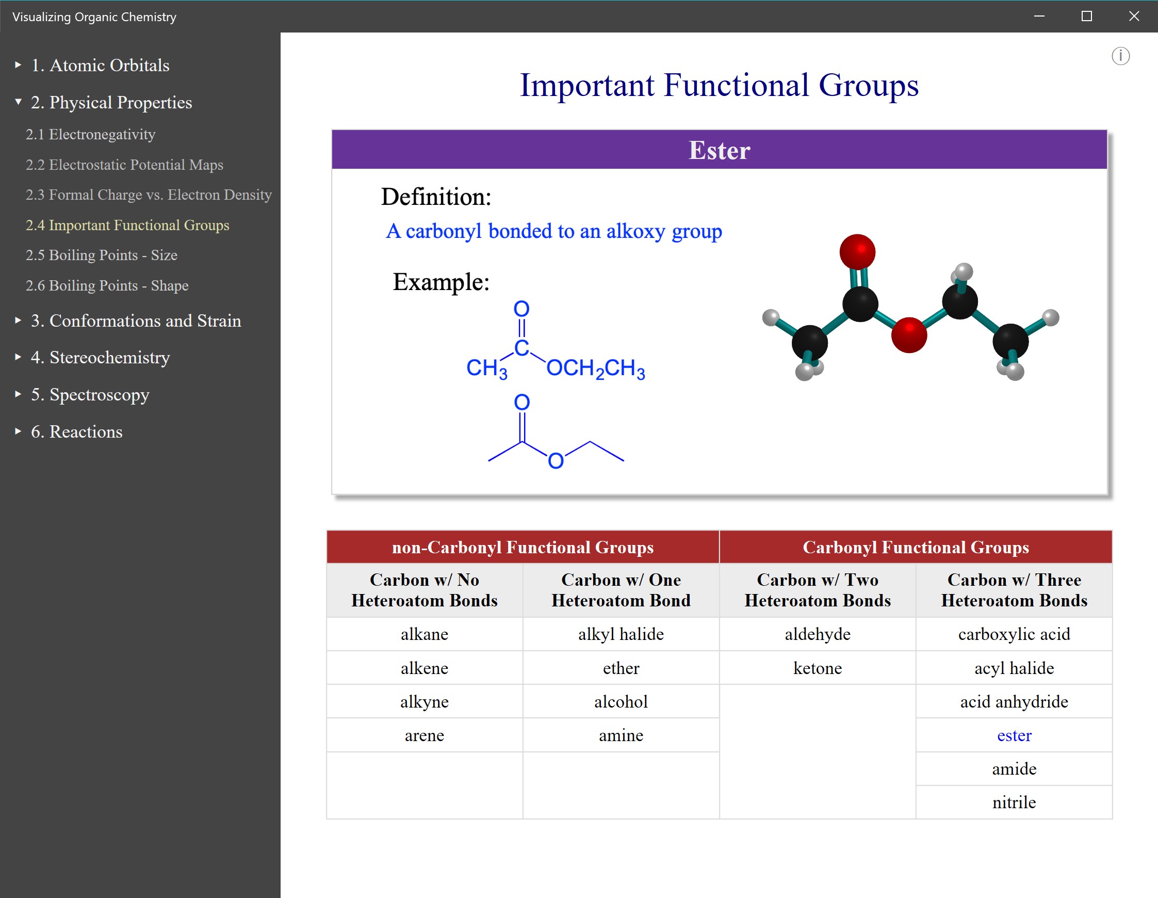Pick nitrile in the table
The width and height of the screenshot is (1158, 898).
click(x=1013, y=802)
